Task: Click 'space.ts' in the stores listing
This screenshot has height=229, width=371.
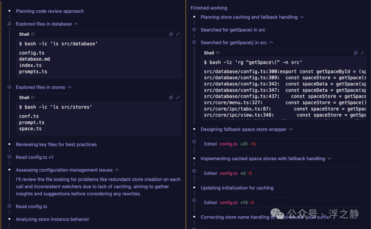Action: click(x=30, y=129)
